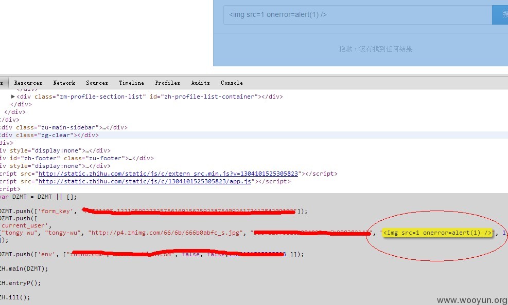Go to the Profiles tab
This screenshot has height=305, width=508.
point(167,83)
